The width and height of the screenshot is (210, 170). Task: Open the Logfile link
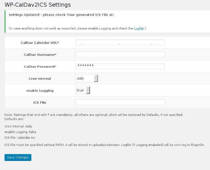tap(139, 28)
